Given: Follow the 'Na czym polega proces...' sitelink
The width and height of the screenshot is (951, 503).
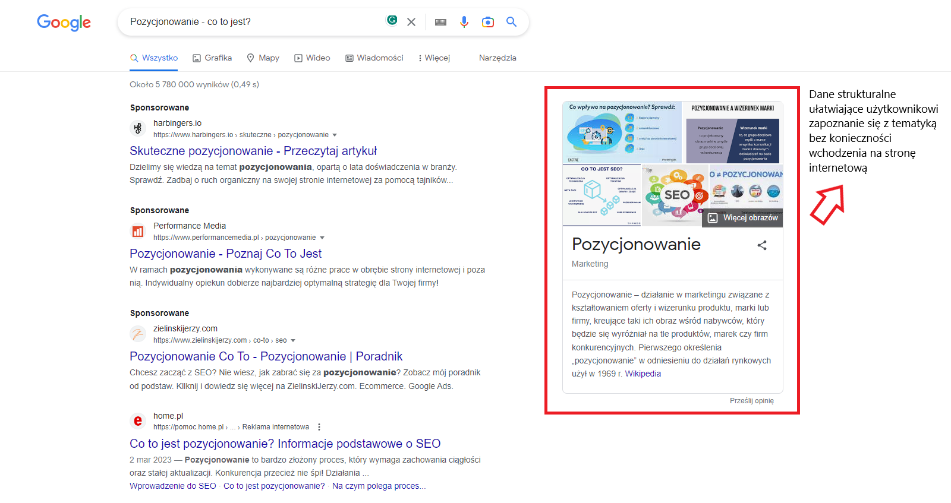Looking at the screenshot, I should point(379,486).
